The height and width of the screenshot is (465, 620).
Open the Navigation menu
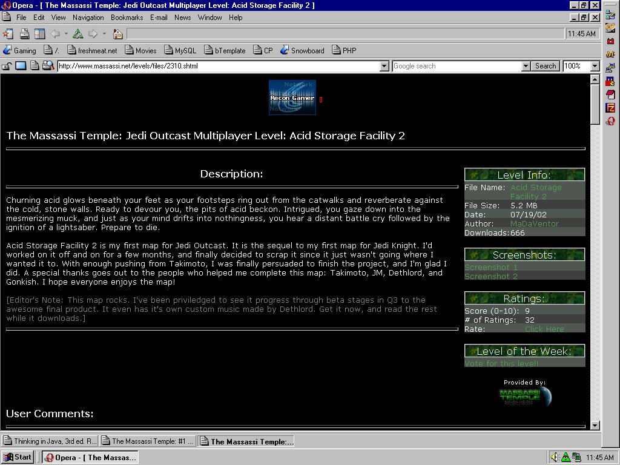(x=88, y=18)
